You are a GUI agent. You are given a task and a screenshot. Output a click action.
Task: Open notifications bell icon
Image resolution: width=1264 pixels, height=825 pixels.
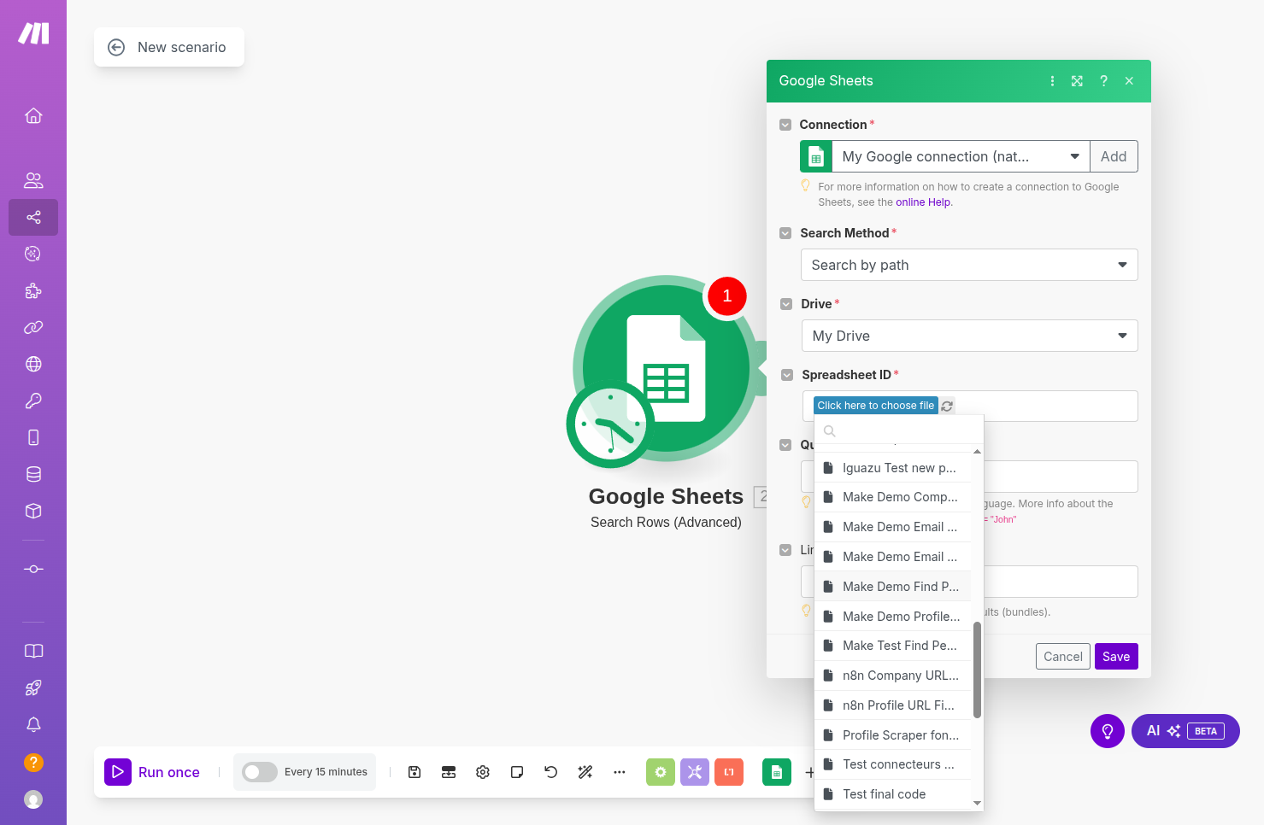point(33,724)
